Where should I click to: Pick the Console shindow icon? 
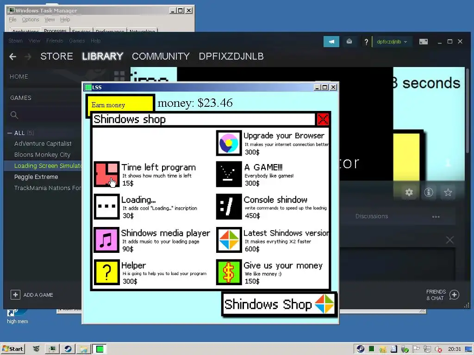[229, 207]
